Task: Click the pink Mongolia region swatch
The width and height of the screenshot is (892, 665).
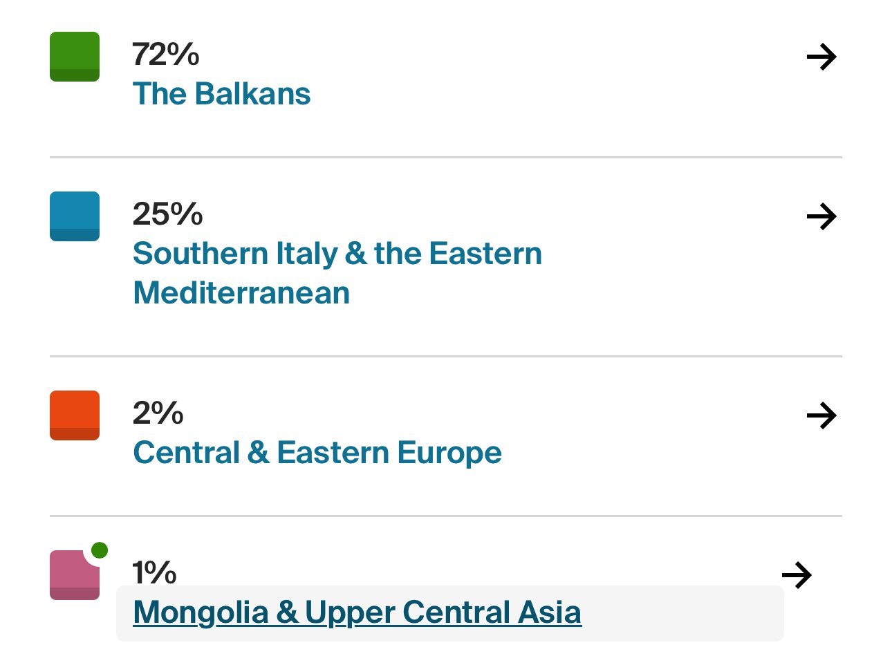Action: click(x=73, y=577)
